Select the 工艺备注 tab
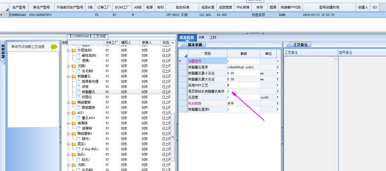 coord(300,45)
